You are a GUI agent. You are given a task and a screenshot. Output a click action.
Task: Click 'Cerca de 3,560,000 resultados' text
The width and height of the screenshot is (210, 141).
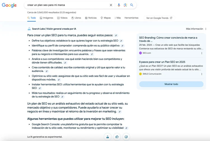(x=52, y=12)
